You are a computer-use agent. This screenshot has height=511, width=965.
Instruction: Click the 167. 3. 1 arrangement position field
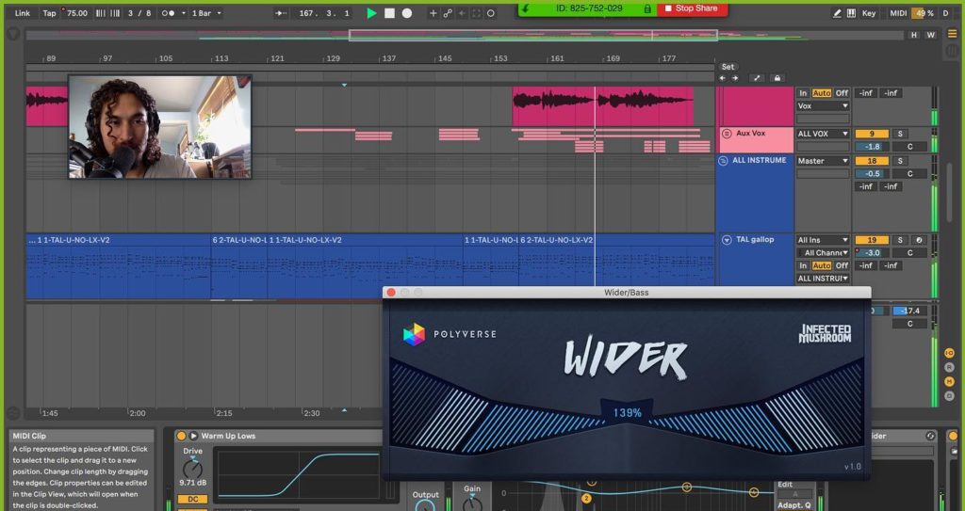tap(324, 13)
